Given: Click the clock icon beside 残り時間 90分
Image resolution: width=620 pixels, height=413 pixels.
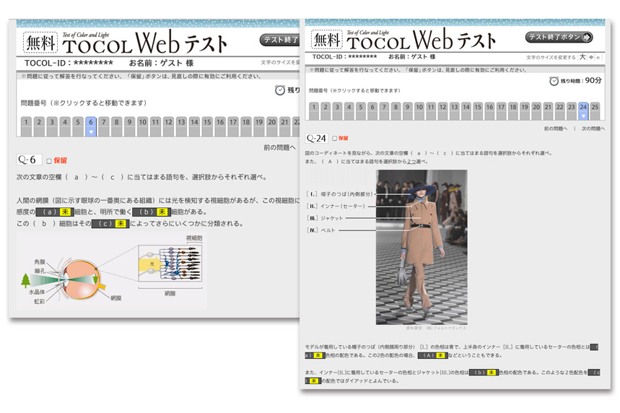Looking at the screenshot, I should [554, 81].
